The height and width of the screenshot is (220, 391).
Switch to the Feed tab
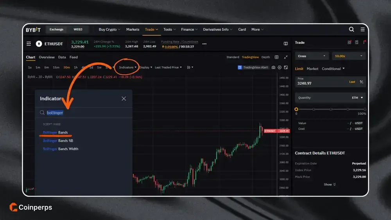point(74,57)
